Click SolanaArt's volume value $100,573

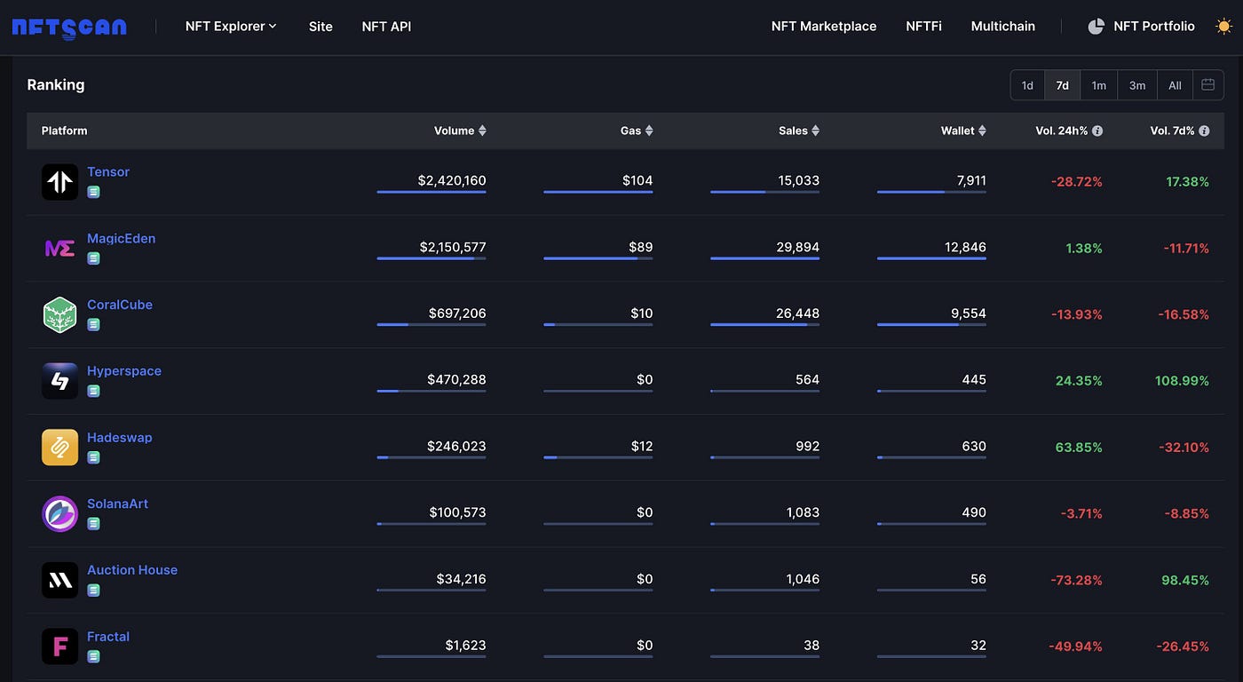tap(457, 512)
